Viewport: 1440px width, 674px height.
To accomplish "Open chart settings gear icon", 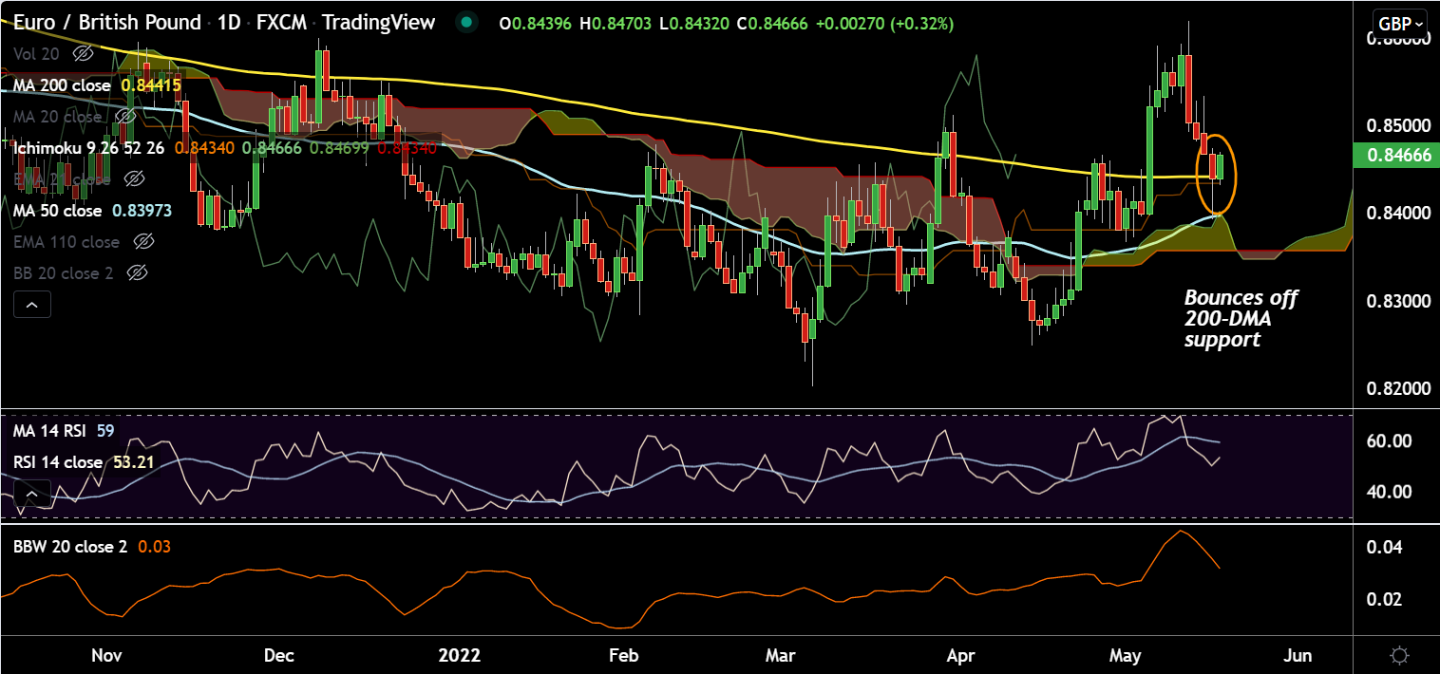I will (x=1399, y=655).
